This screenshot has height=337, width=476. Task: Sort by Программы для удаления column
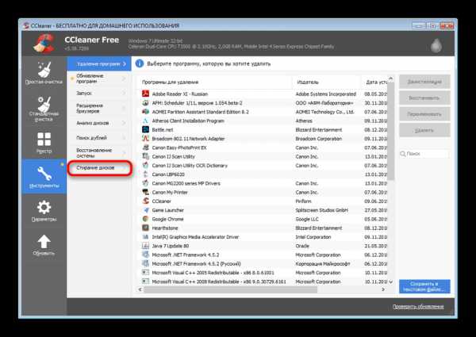click(x=216, y=82)
